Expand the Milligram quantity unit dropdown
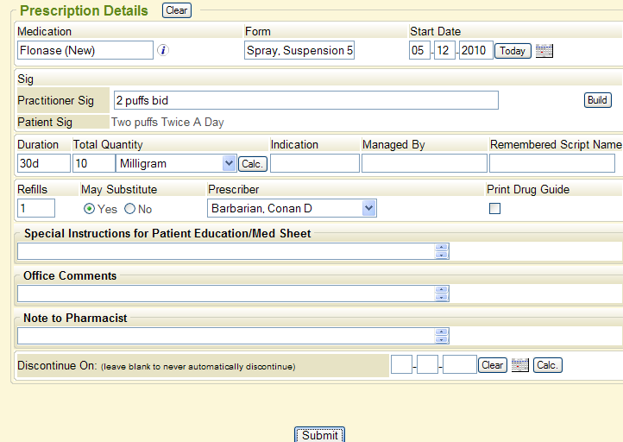623x442 pixels. tap(229, 163)
